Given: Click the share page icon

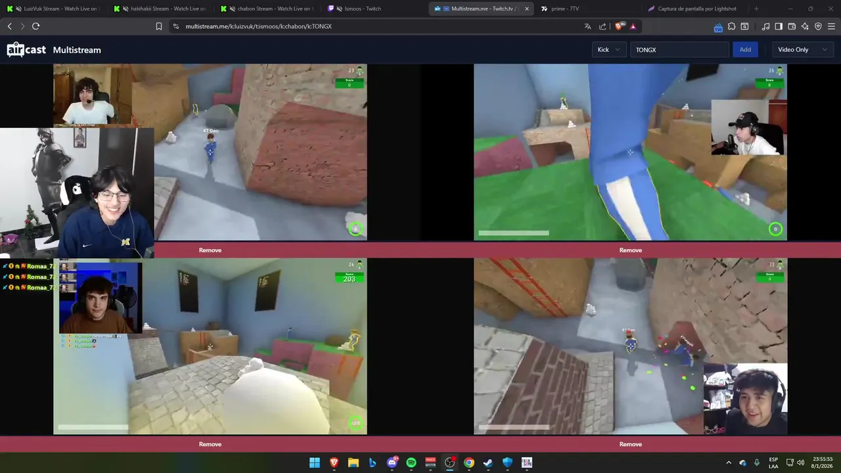Looking at the screenshot, I should click(602, 26).
